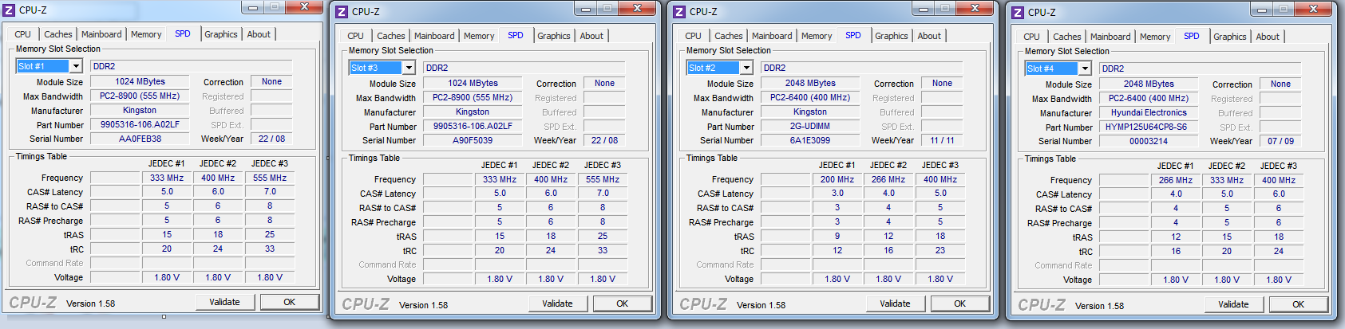Image resolution: width=1345 pixels, height=329 pixels.
Task: View About tab in Slot #3 window
Action: click(591, 36)
